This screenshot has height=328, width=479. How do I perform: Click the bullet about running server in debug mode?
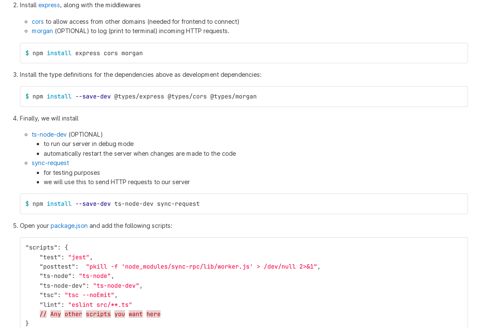(x=89, y=144)
